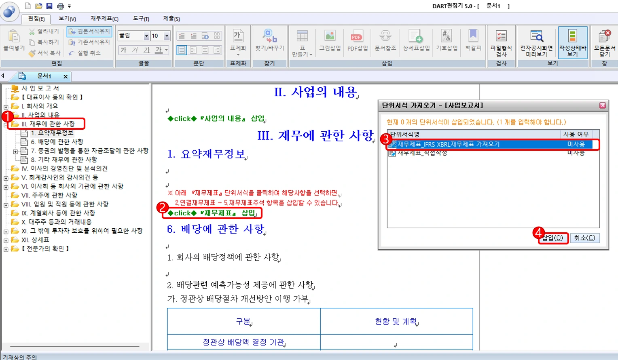Toggle 기존서식유지 paste option
618x360 pixels.
(89, 42)
